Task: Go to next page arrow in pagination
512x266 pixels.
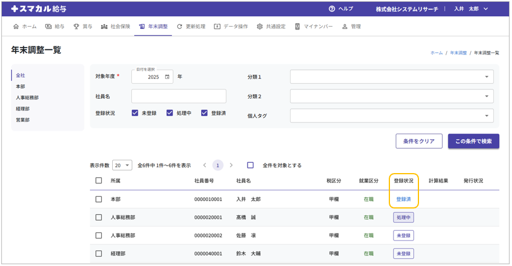Action: [231, 166]
